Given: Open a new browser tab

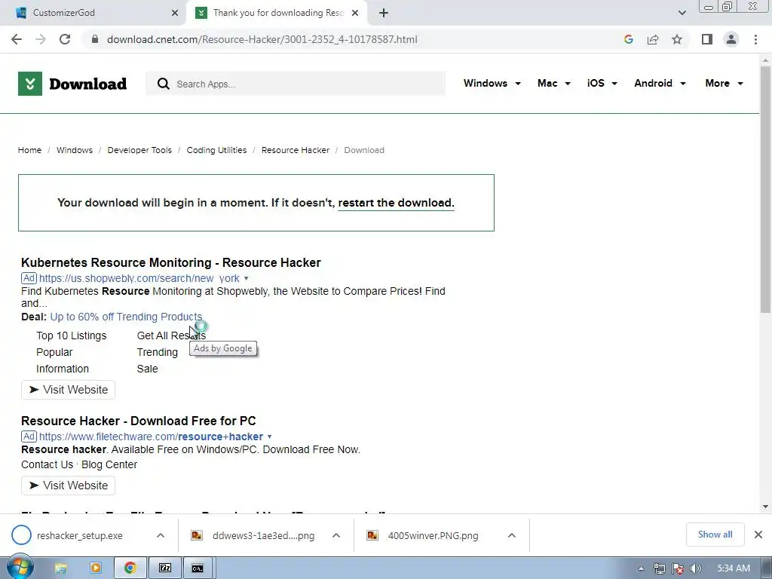Looking at the screenshot, I should pos(384,13).
